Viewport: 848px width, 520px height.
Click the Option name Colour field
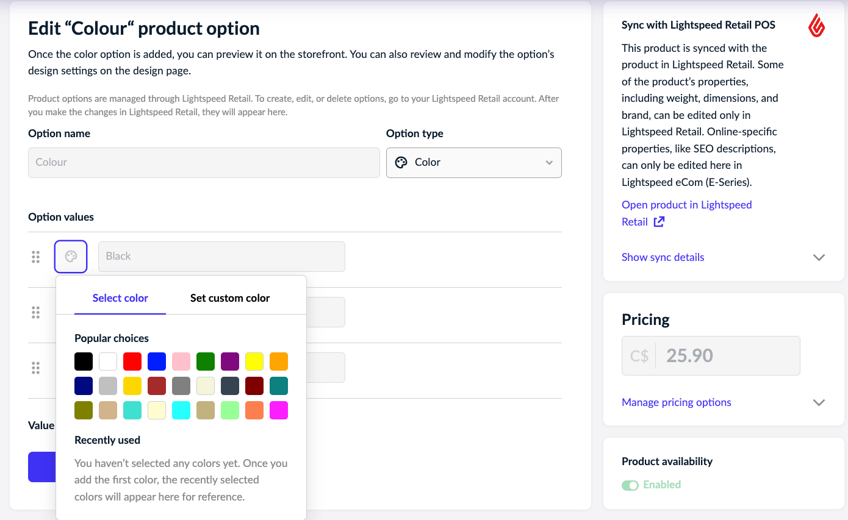pyautogui.click(x=204, y=163)
